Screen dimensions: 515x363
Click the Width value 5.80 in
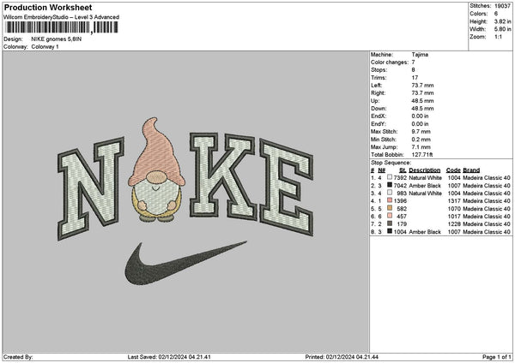502,29
